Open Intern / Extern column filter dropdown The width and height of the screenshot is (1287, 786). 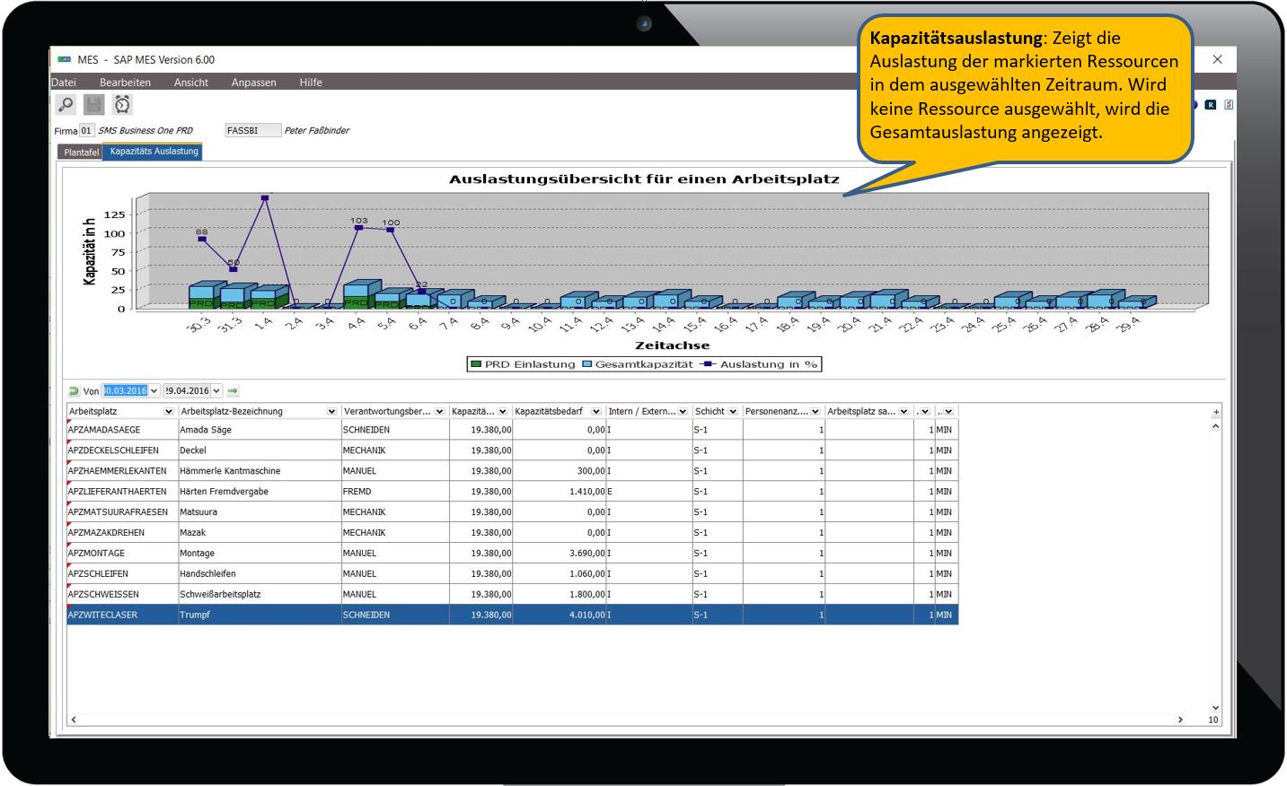[x=683, y=412]
